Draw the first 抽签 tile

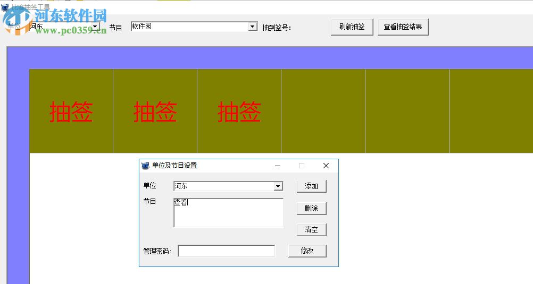tap(71, 111)
